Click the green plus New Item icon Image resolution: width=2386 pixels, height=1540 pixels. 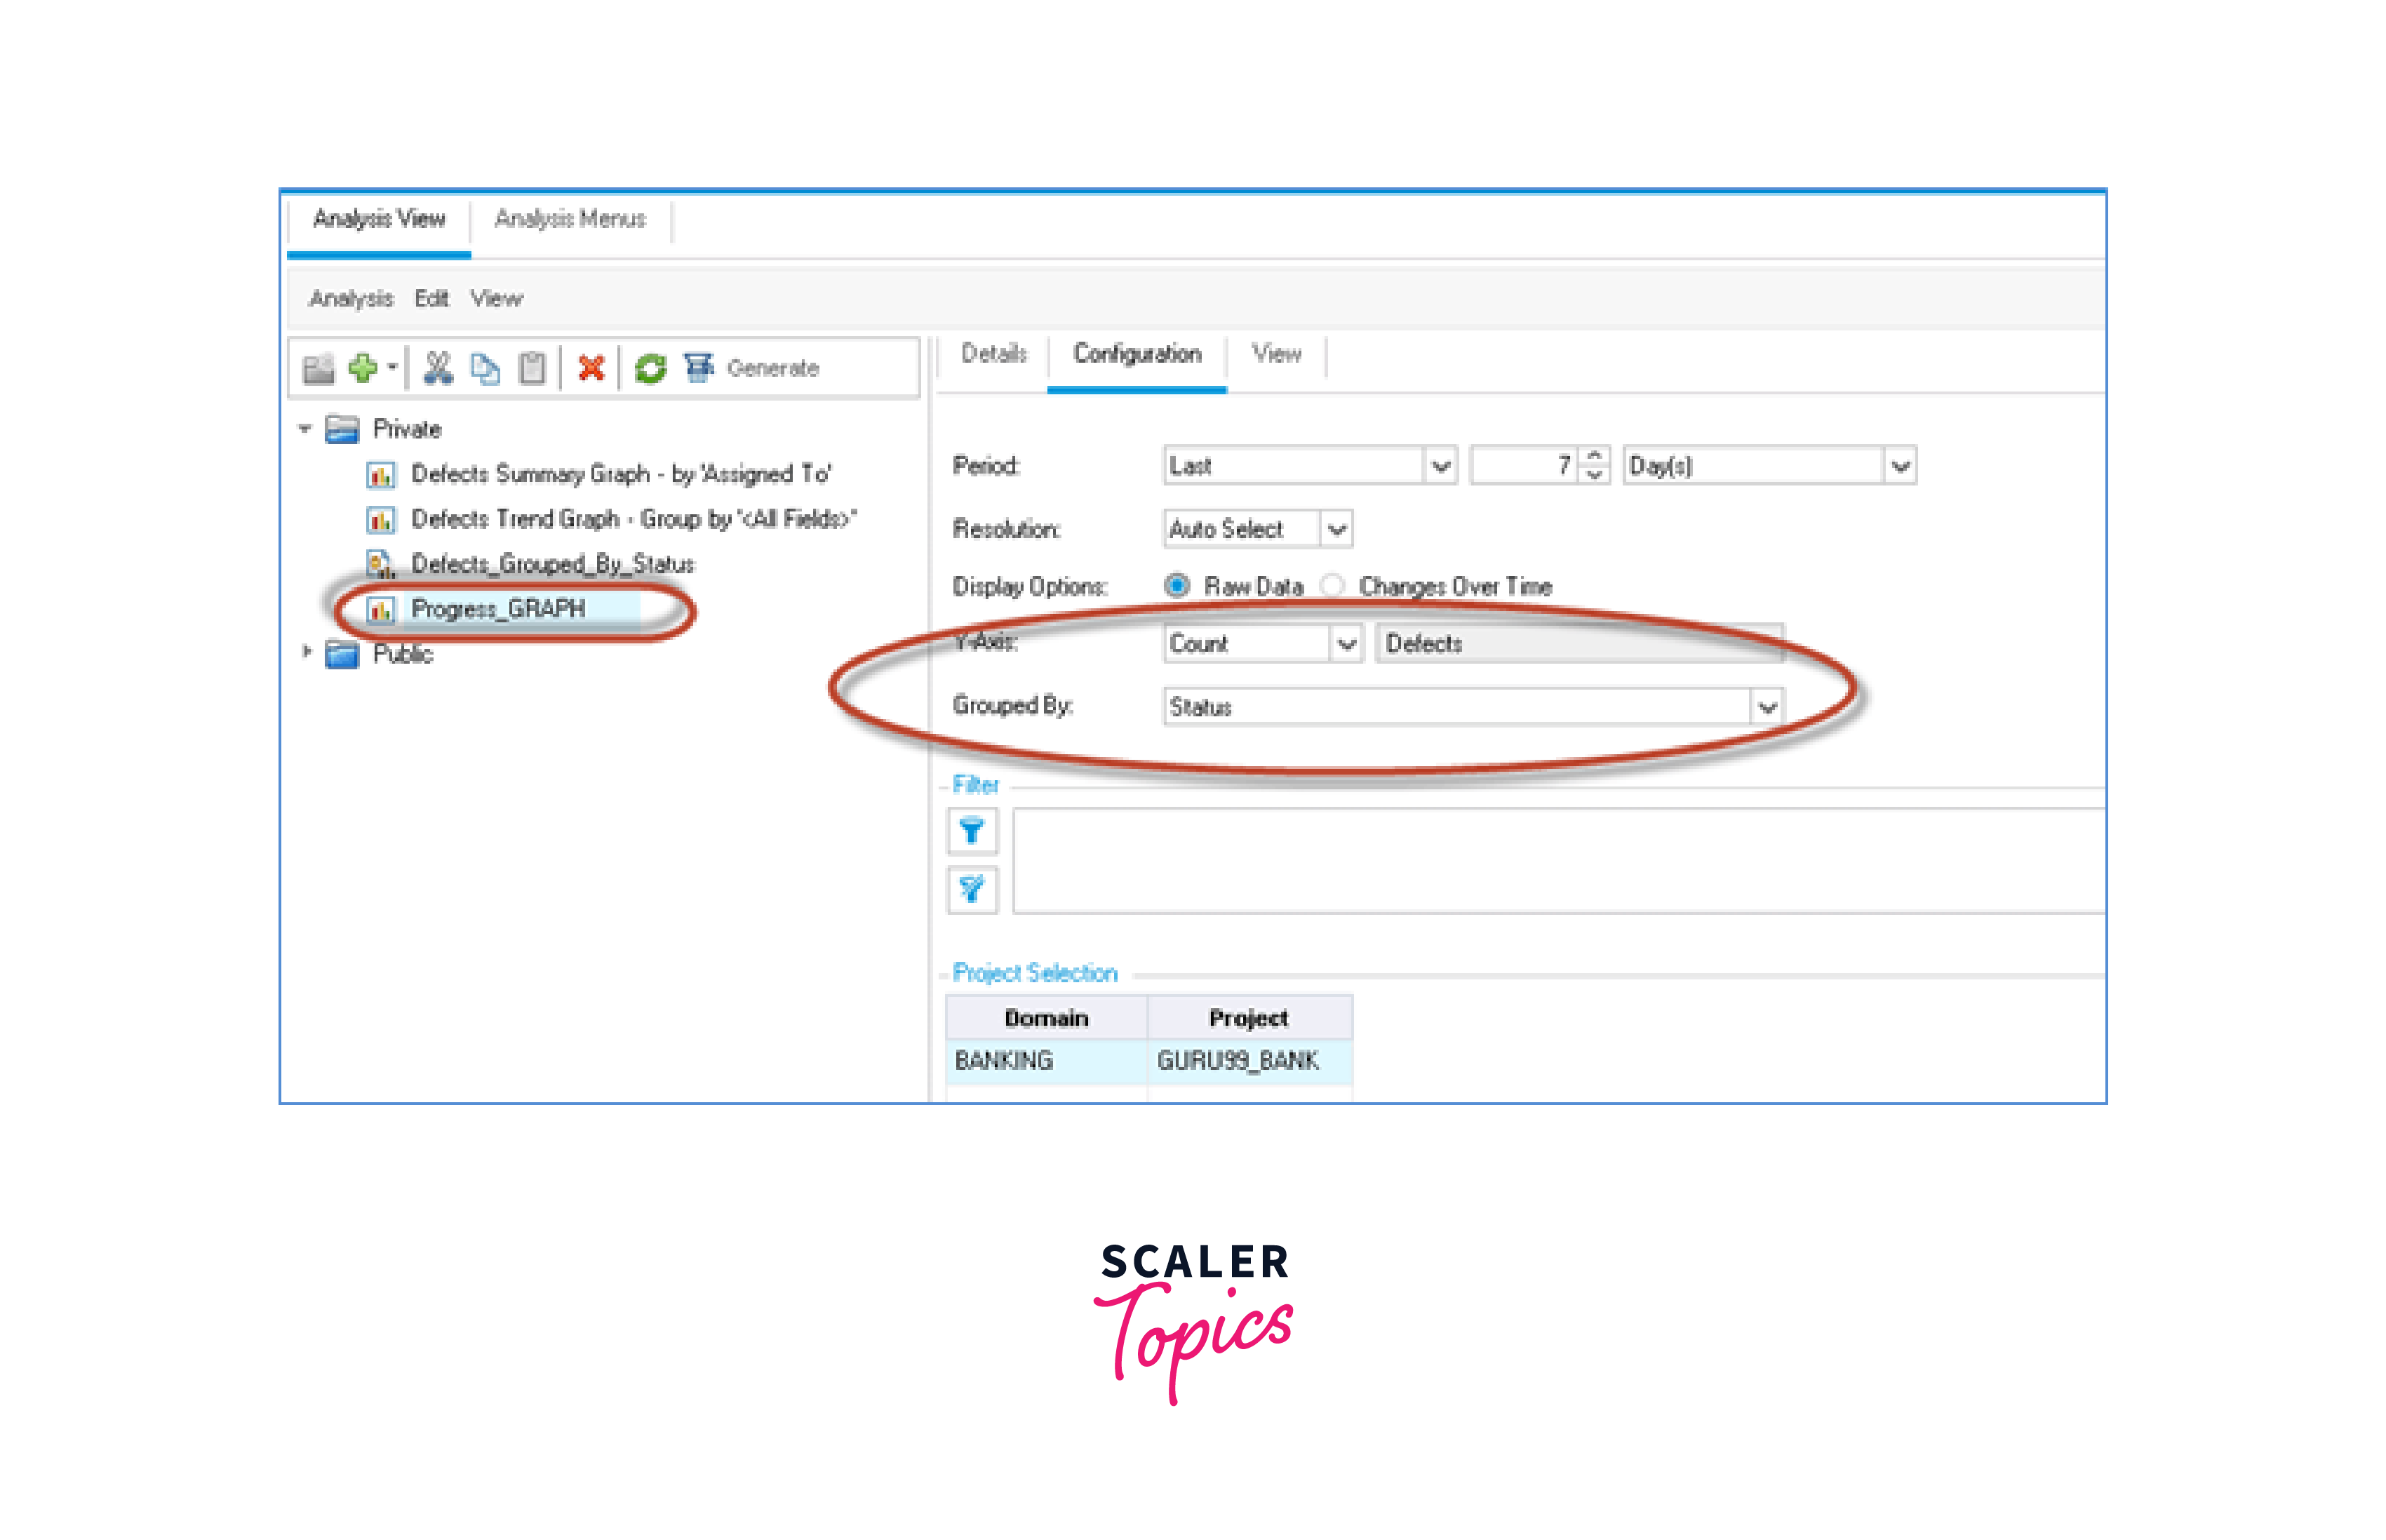(x=363, y=369)
